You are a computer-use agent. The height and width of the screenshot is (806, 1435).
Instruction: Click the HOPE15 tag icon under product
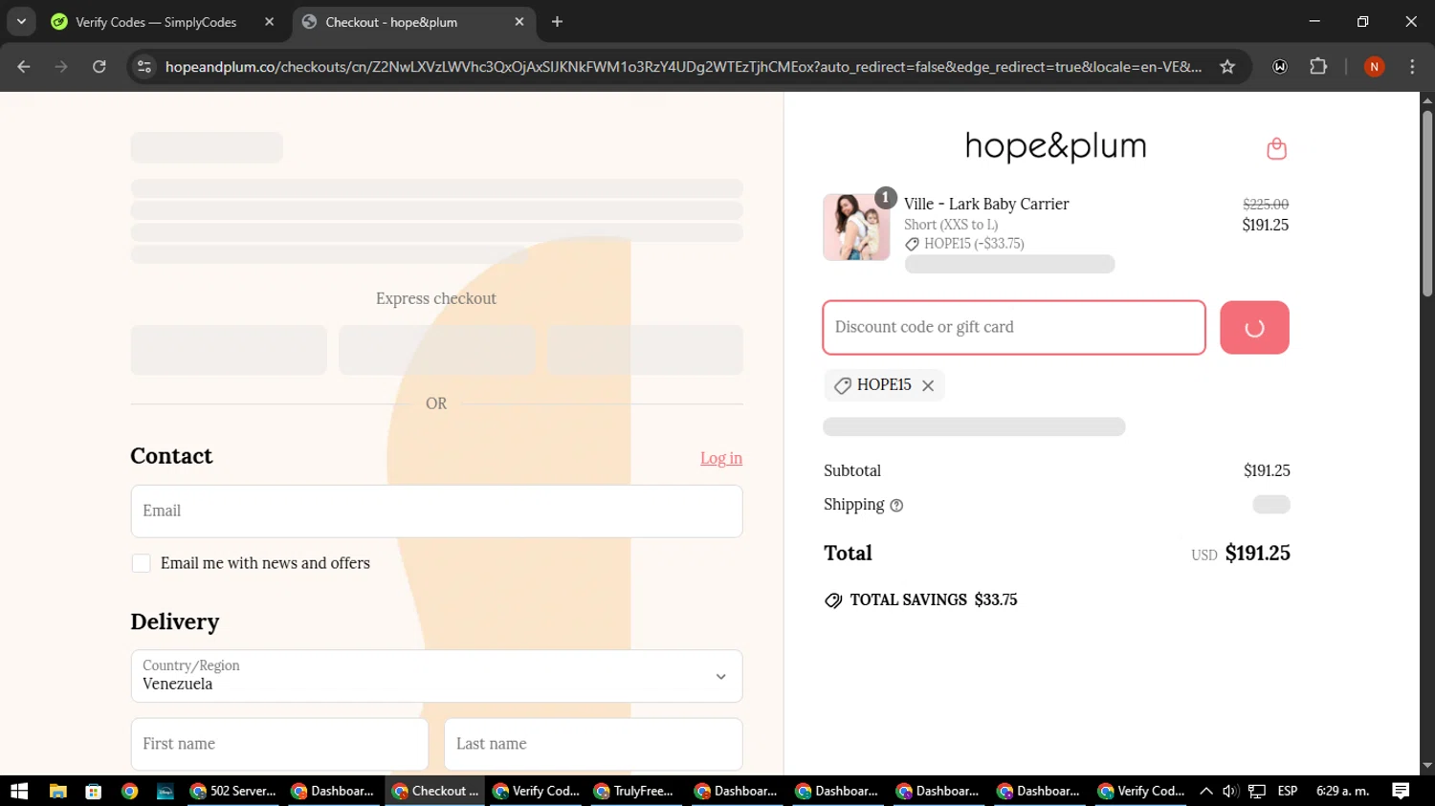pyautogui.click(x=912, y=244)
